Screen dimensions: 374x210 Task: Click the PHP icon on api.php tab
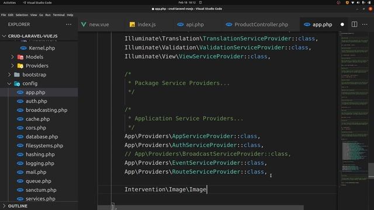[x=181, y=24]
